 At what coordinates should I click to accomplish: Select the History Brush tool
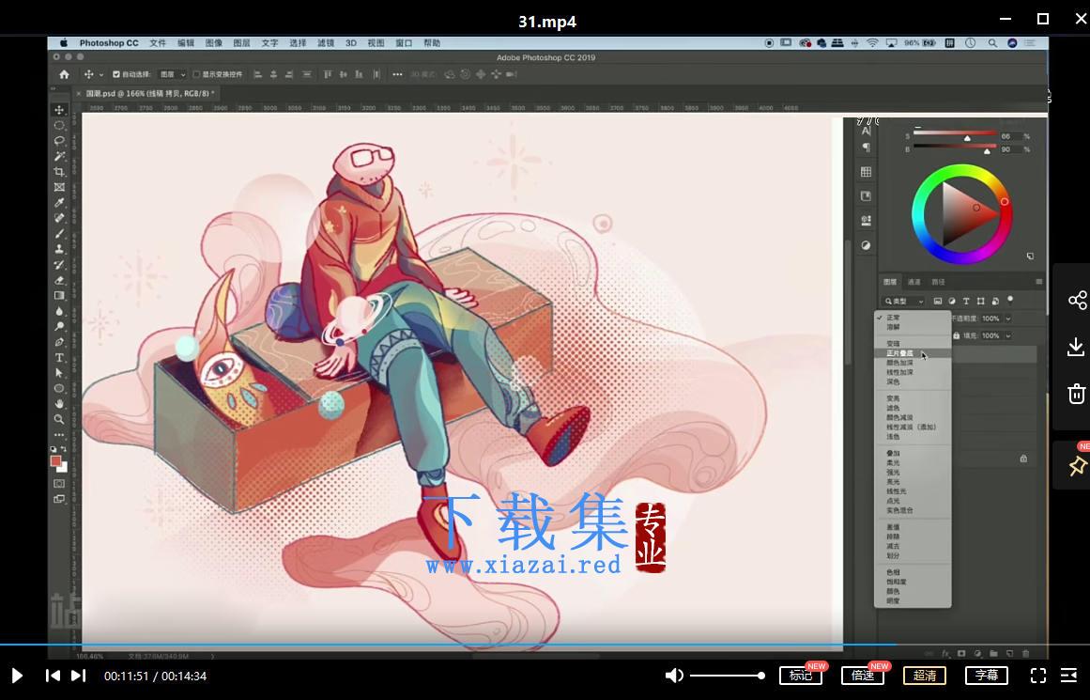(59, 264)
